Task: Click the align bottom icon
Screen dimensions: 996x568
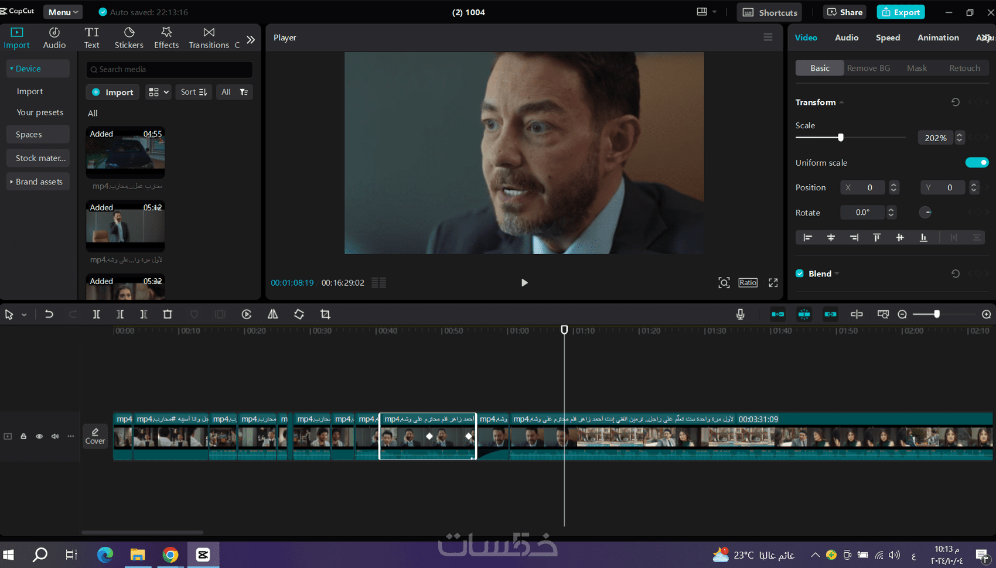Action: click(923, 237)
